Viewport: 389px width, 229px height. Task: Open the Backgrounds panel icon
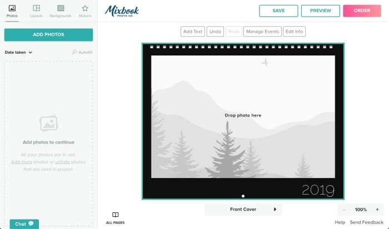pos(61,8)
